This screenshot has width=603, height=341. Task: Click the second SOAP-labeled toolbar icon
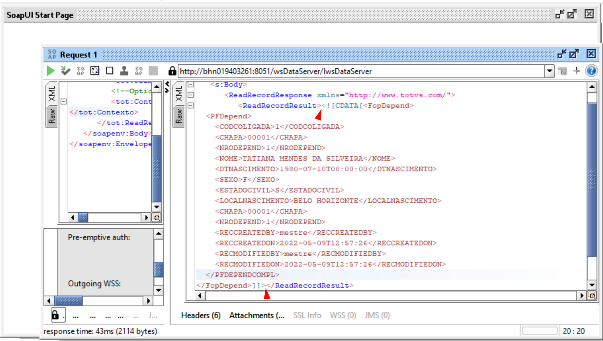(139, 70)
